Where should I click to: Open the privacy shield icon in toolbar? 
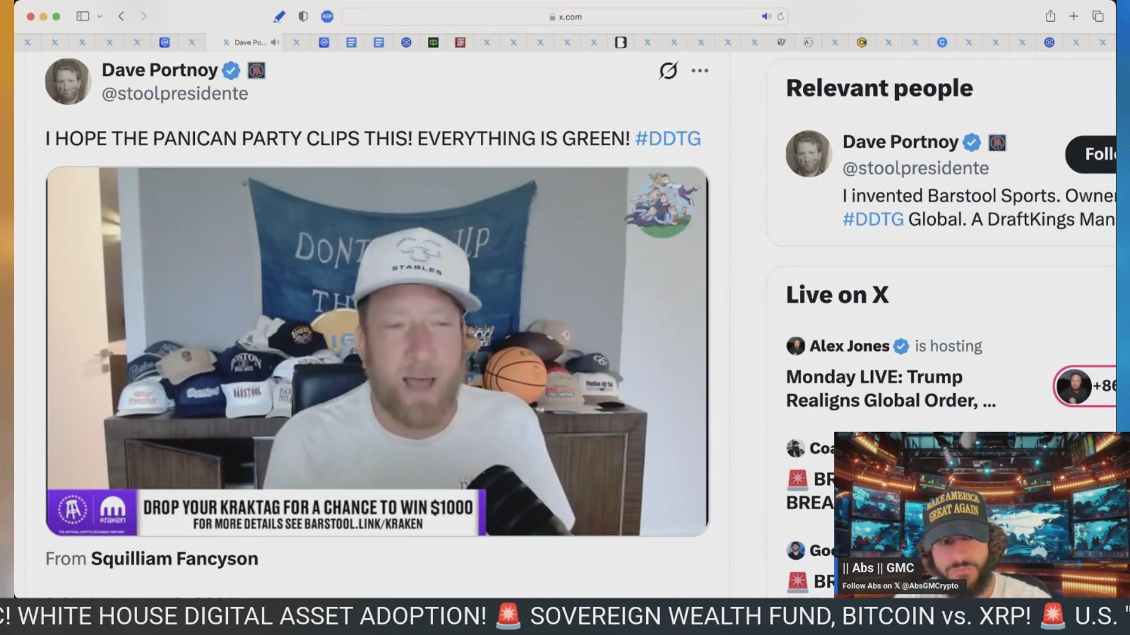(303, 16)
